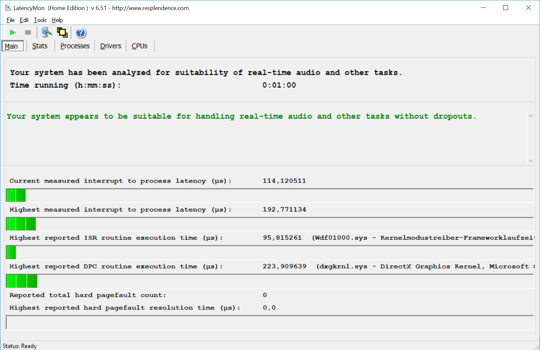Switch to the Stats tab

pos(40,46)
